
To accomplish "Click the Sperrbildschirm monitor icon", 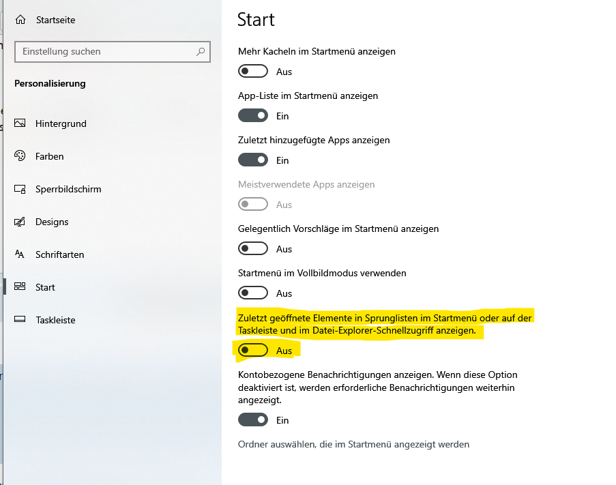I will point(20,189).
